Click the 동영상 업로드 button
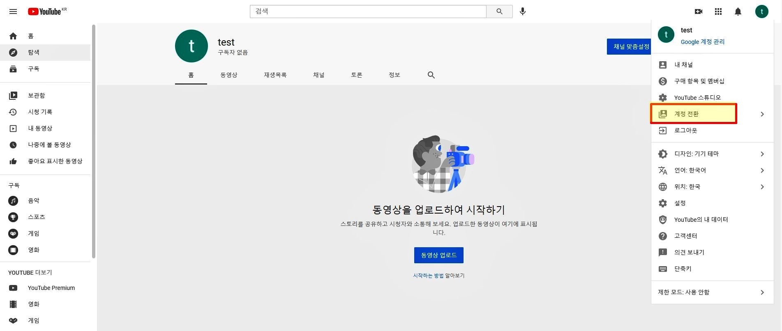 [x=439, y=255]
